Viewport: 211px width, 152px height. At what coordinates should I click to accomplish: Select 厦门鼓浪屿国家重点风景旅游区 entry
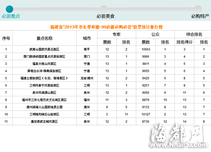tap(44, 57)
